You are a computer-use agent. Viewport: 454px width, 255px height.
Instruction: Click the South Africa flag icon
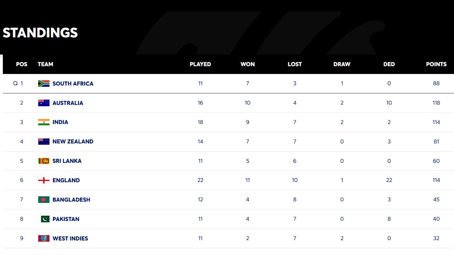44,84
